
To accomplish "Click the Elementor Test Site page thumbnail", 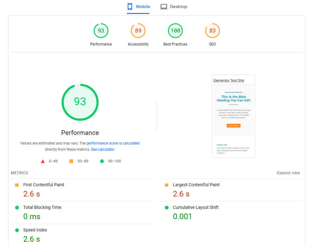I will (234, 116).
